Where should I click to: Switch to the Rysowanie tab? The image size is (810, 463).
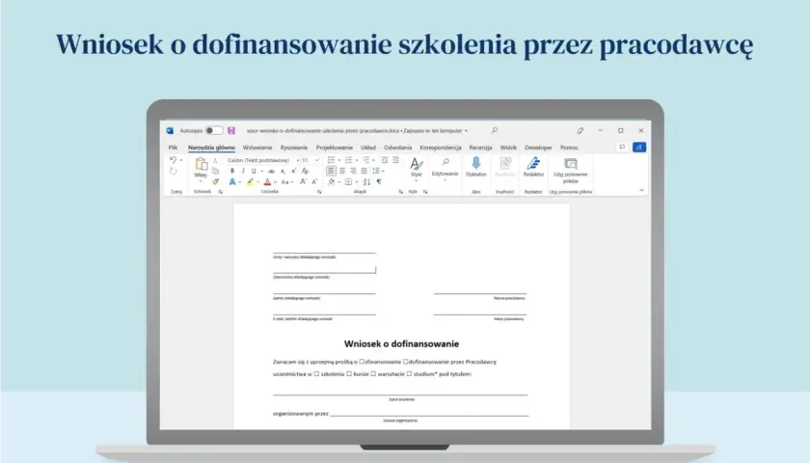pyautogui.click(x=294, y=148)
